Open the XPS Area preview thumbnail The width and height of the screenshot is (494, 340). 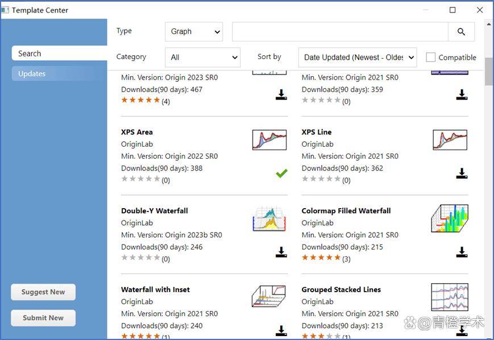click(269, 140)
